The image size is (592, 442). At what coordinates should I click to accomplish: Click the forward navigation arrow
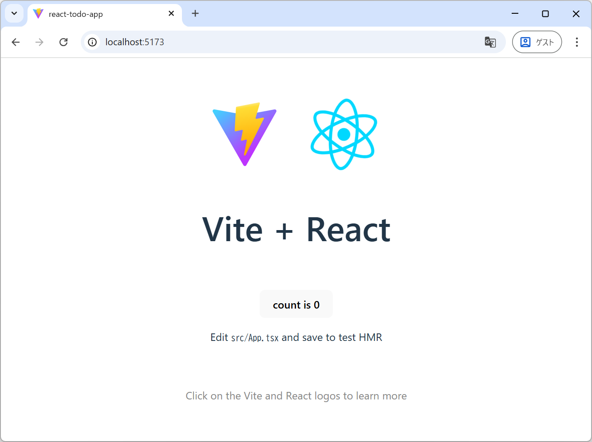point(39,42)
